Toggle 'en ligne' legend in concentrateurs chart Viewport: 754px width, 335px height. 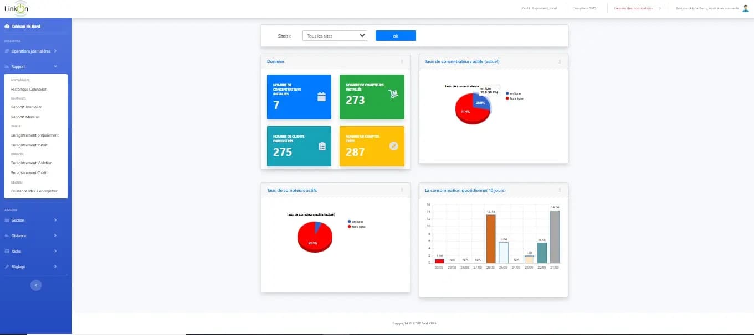(x=513, y=93)
